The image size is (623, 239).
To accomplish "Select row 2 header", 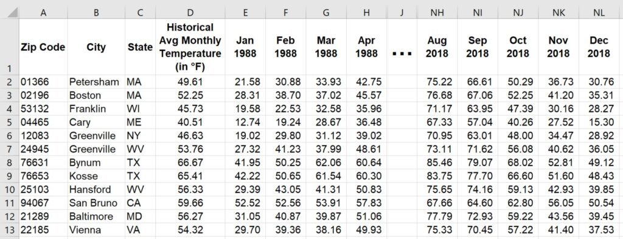I will click(9, 82).
